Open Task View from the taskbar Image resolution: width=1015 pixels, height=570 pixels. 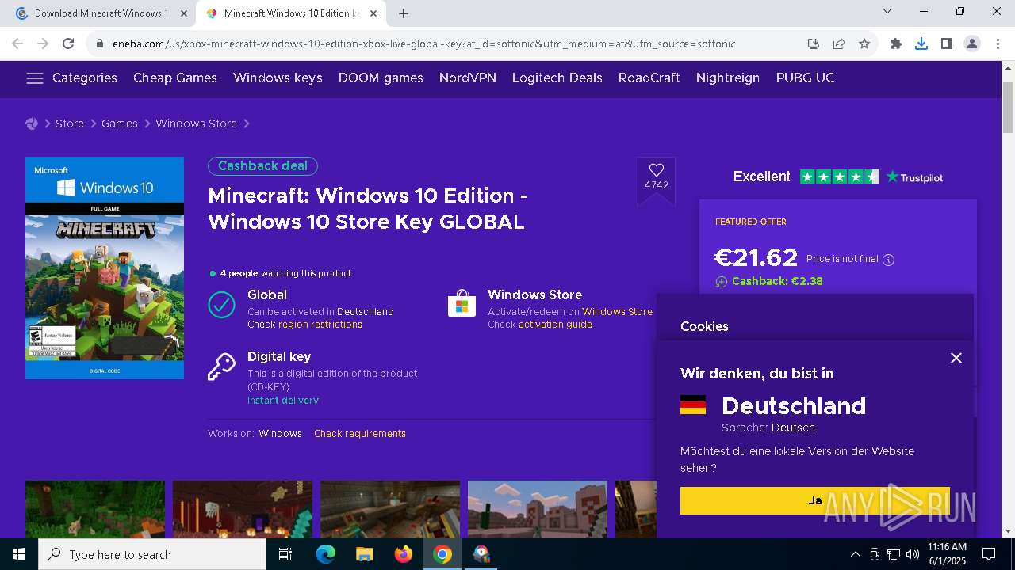(285, 554)
